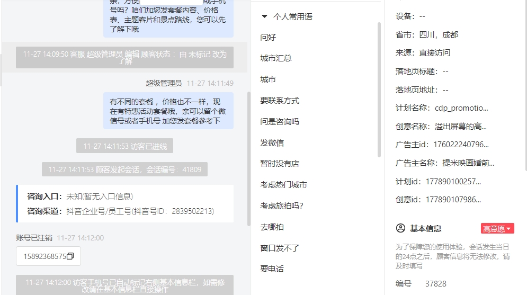Select the quick phrase 考虑旅拍吗?

click(282, 206)
